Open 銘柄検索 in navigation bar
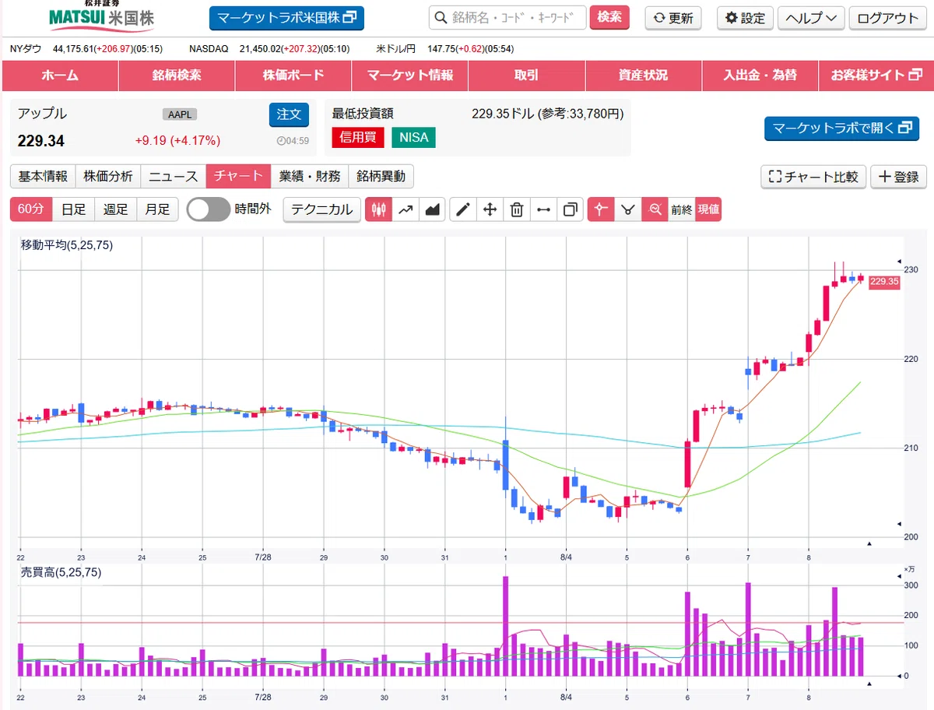Screen dimensions: 934x710 tap(177, 76)
